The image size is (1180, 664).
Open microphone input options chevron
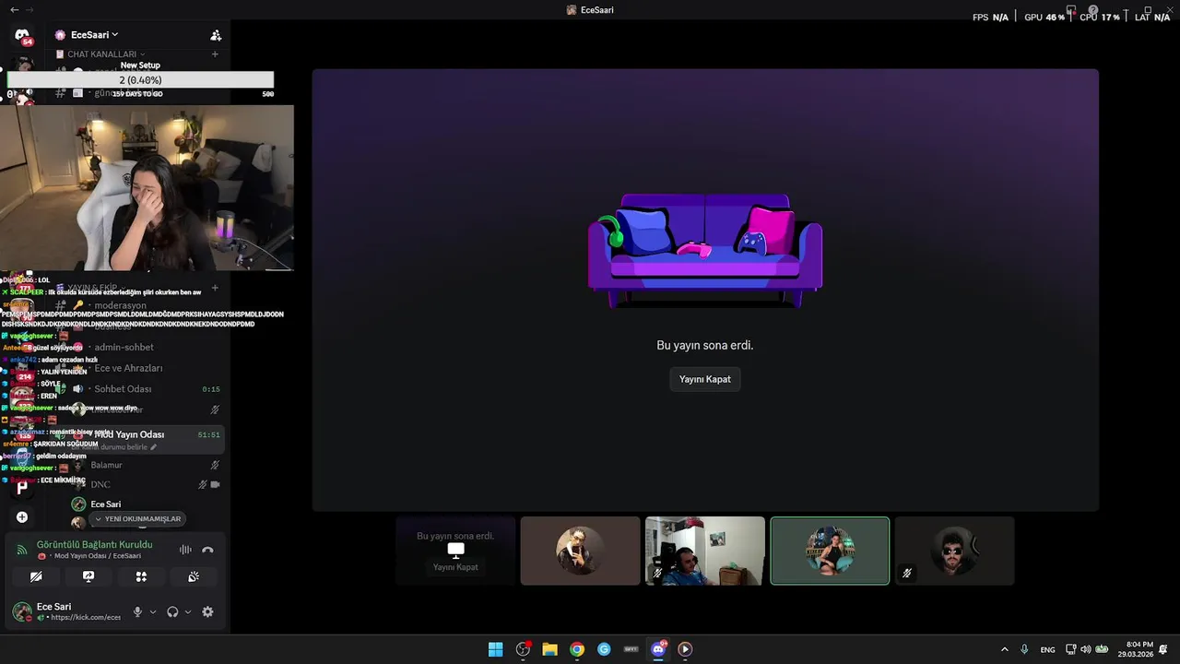(153, 611)
